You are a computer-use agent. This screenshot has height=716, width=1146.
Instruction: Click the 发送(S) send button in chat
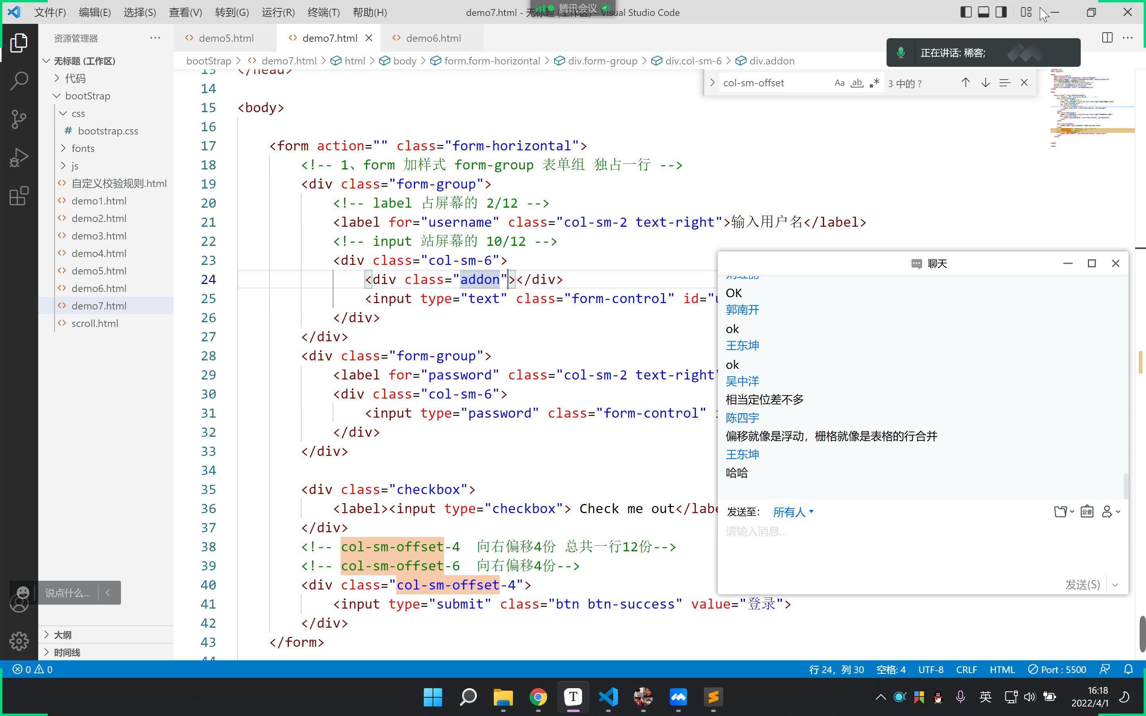point(1082,584)
